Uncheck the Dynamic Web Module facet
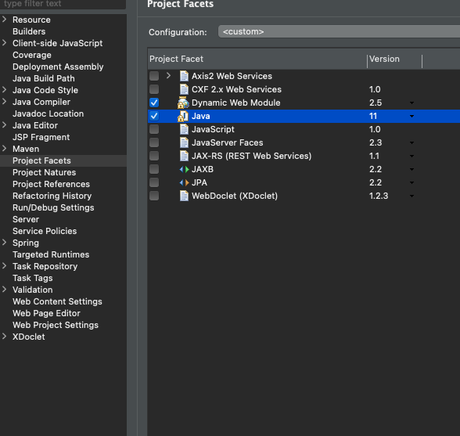 point(154,103)
